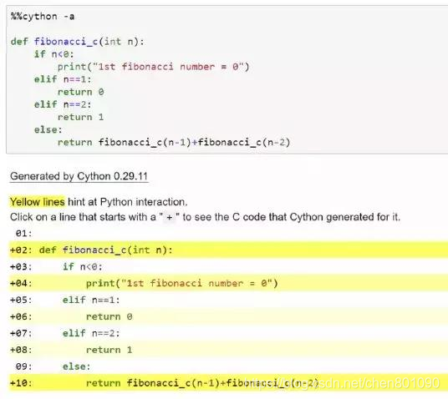This screenshot has width=448, height=399.
Task: Expand C code for line +04 print statement
Action: pos(228,283)
